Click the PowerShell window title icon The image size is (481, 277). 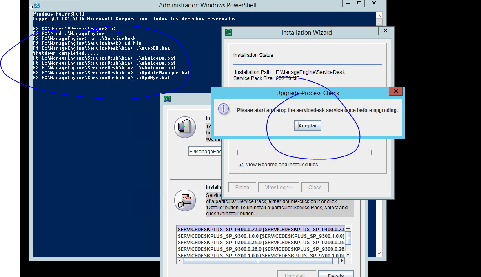(x=37, y=5)
